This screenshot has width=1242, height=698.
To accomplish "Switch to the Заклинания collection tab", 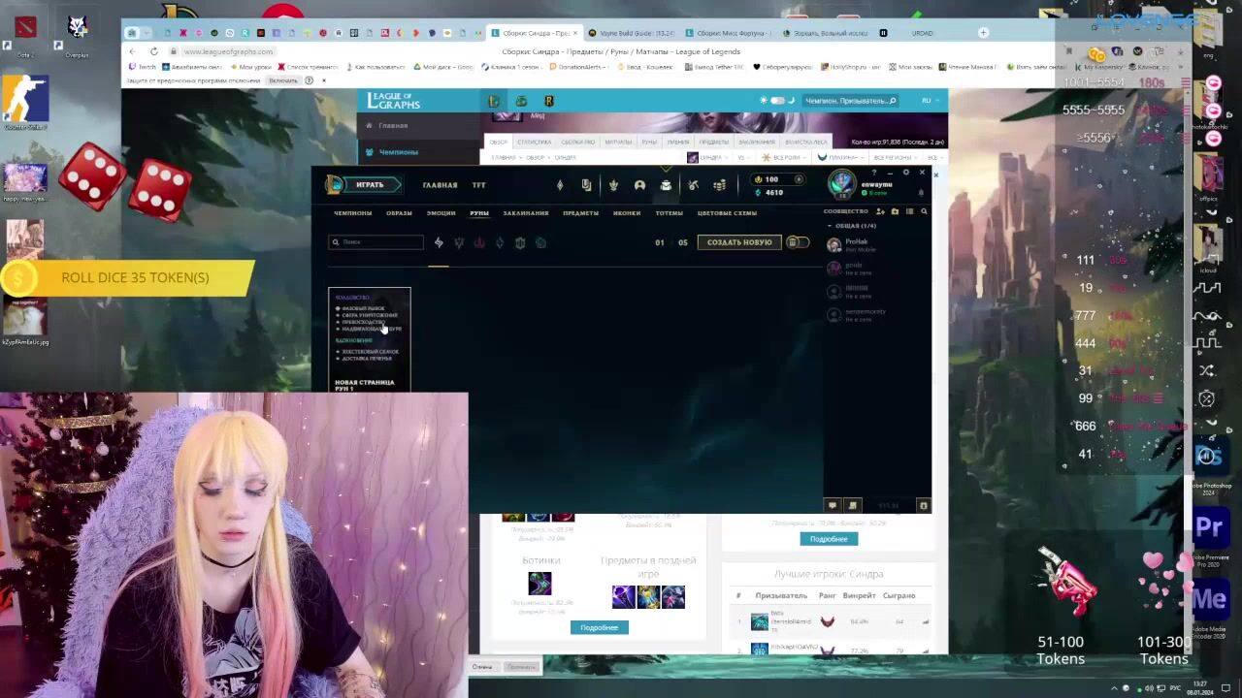I will coord(525,213).
